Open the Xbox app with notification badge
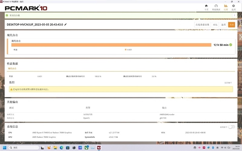Screen dimensions: 242x151 point(87,148)
